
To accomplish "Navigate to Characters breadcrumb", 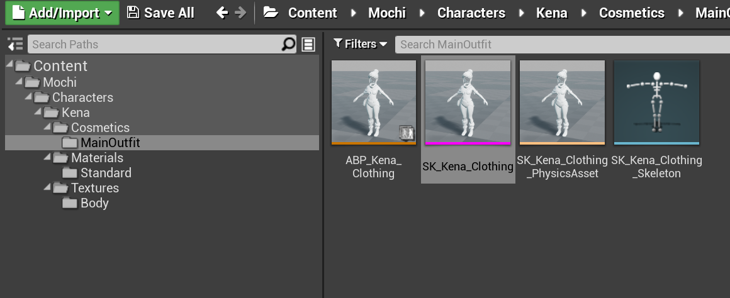I will point(471,13).
